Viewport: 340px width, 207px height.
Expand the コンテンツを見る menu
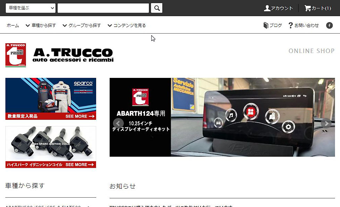(x=127, y=25)
